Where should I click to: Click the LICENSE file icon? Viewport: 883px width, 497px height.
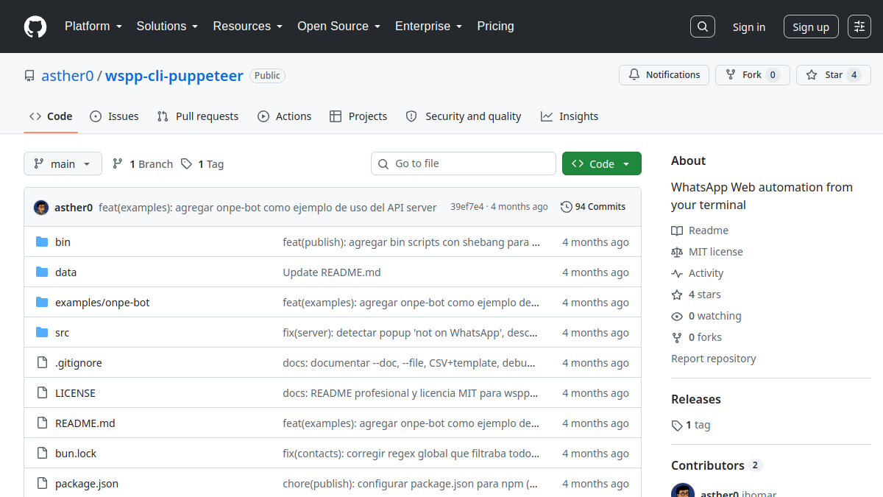(x=42, y=392)
